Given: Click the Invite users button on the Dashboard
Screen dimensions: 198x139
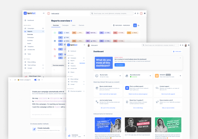Looking at the screenshot, I should [177, 51].
